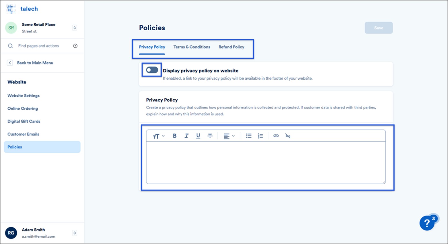Open the help question-mark bubble

pyautogui.click(x=427, y=223)
